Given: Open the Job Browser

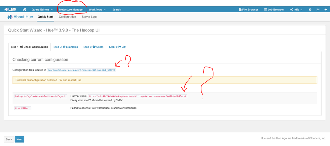Looking at the screenshot, I should point(274,10).
